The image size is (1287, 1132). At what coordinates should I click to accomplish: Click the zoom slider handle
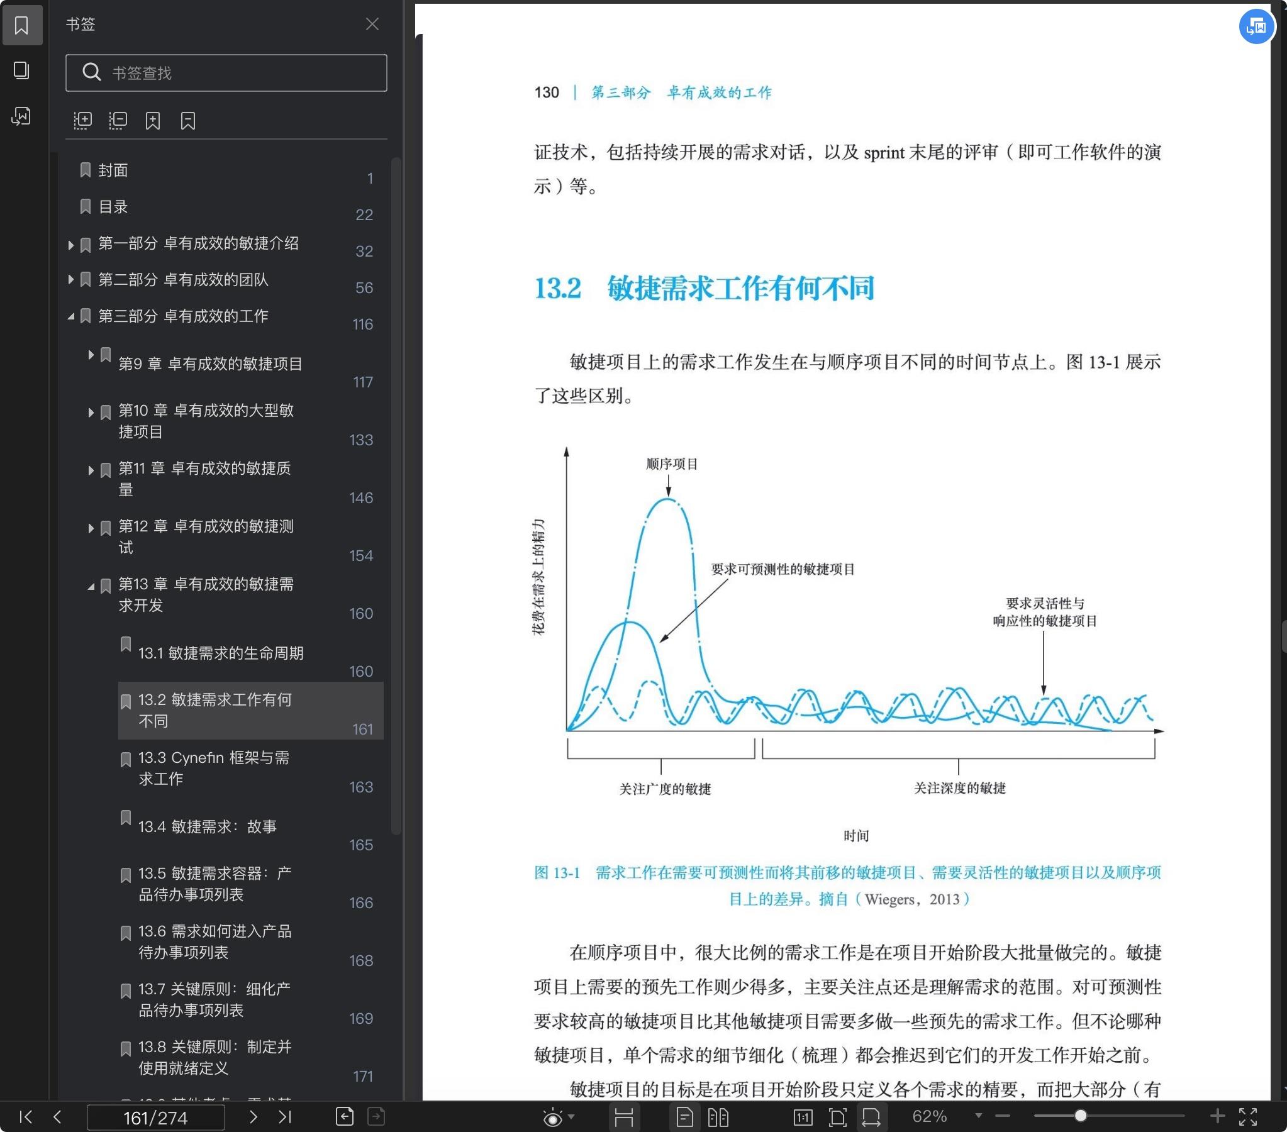[1081, 1116]
